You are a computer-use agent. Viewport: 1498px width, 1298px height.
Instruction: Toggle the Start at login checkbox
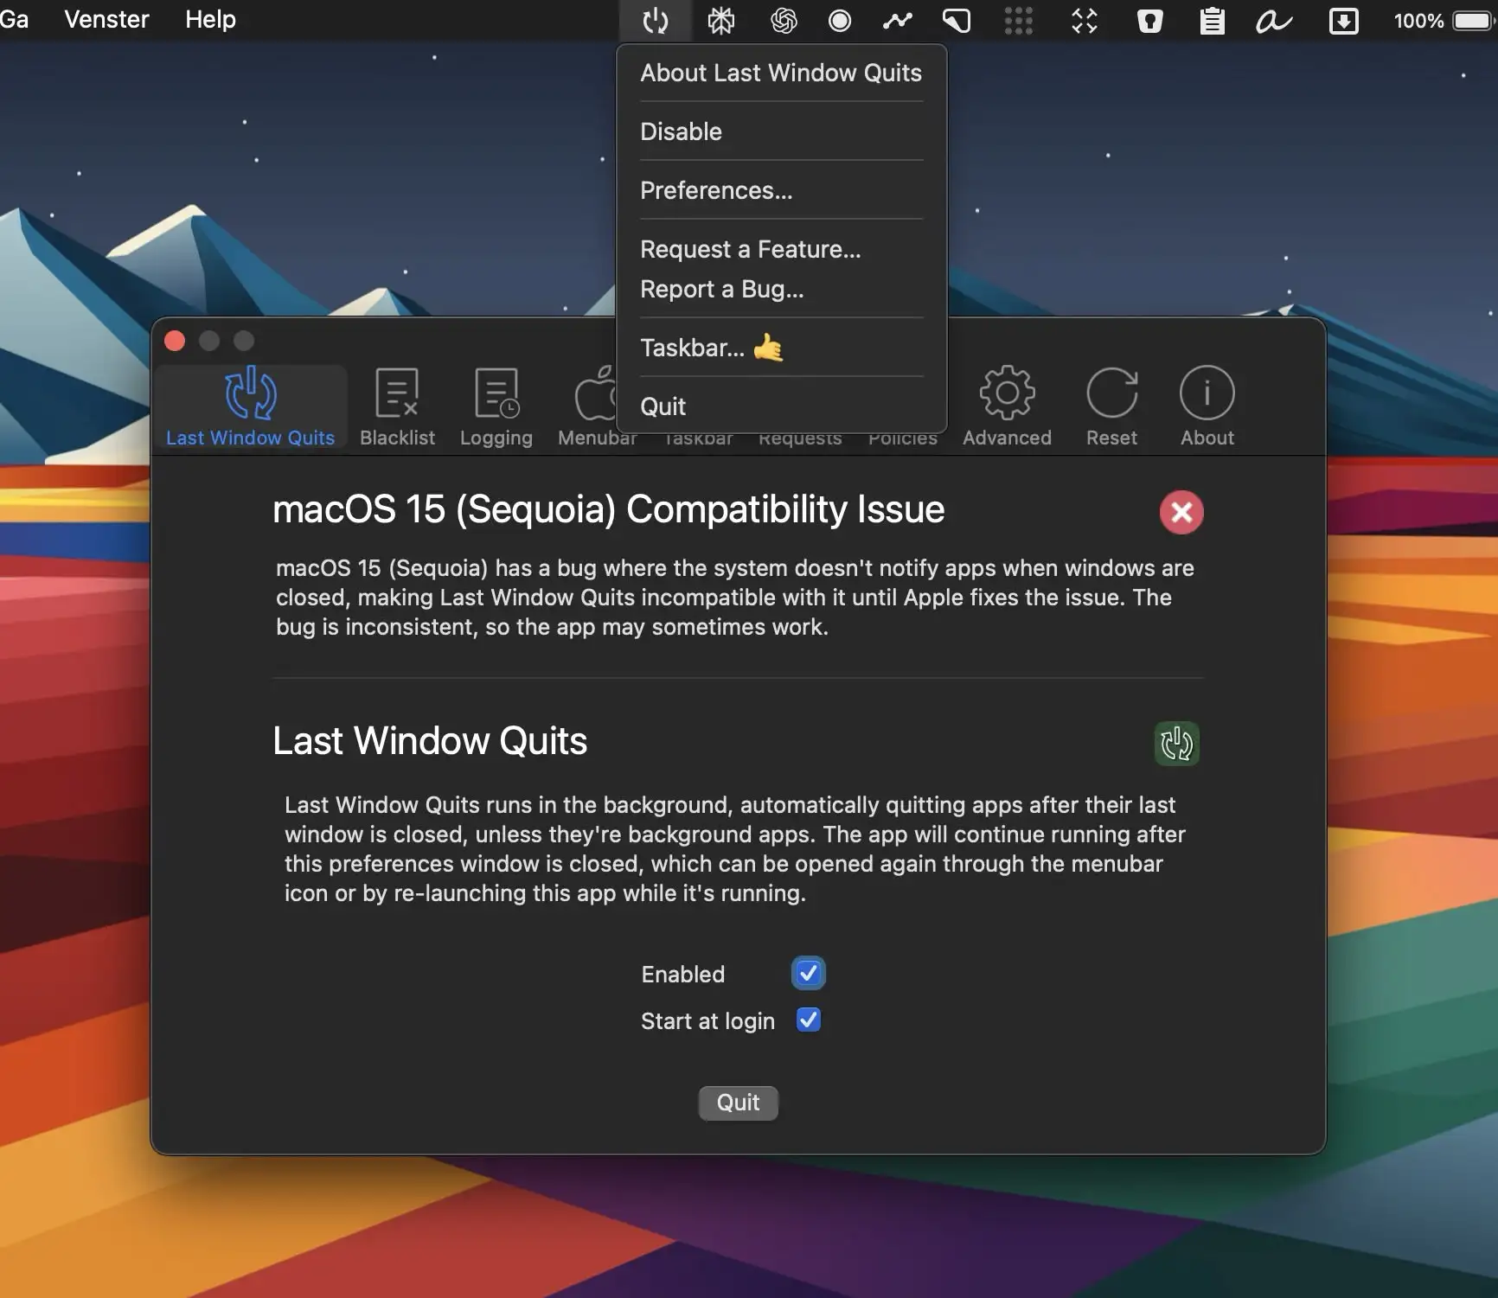pos(809,1020)
